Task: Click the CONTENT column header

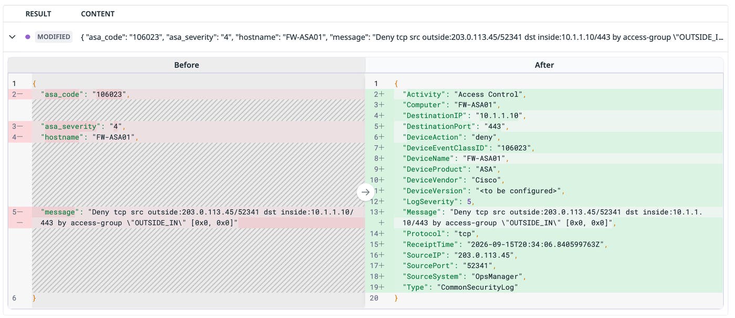Action: pyautogui.click(x=98, y=14)
